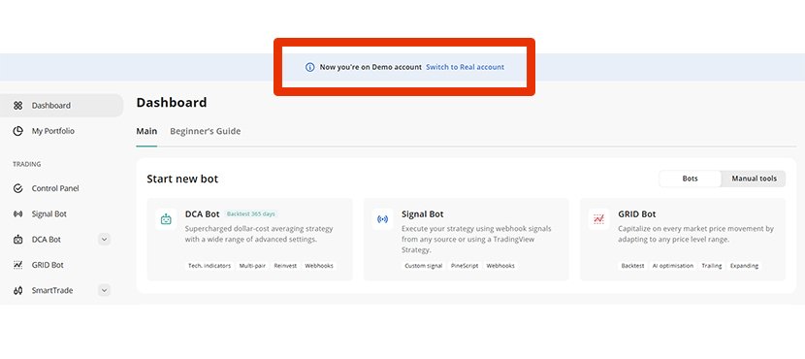Click the info icon in demo account banner

[x=309, y=67]
